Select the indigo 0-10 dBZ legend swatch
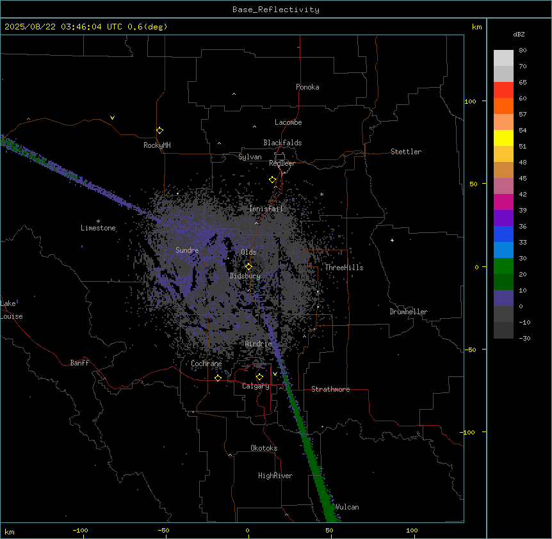552x539 pixels. (x=503, y=298)
